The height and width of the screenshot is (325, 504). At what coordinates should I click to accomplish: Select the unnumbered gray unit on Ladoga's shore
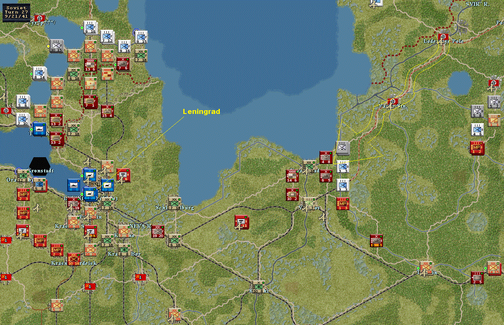[343, 148]
